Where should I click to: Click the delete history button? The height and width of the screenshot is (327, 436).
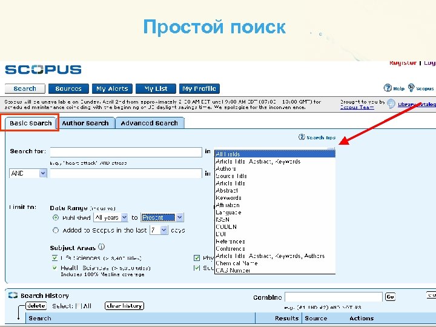36,306
